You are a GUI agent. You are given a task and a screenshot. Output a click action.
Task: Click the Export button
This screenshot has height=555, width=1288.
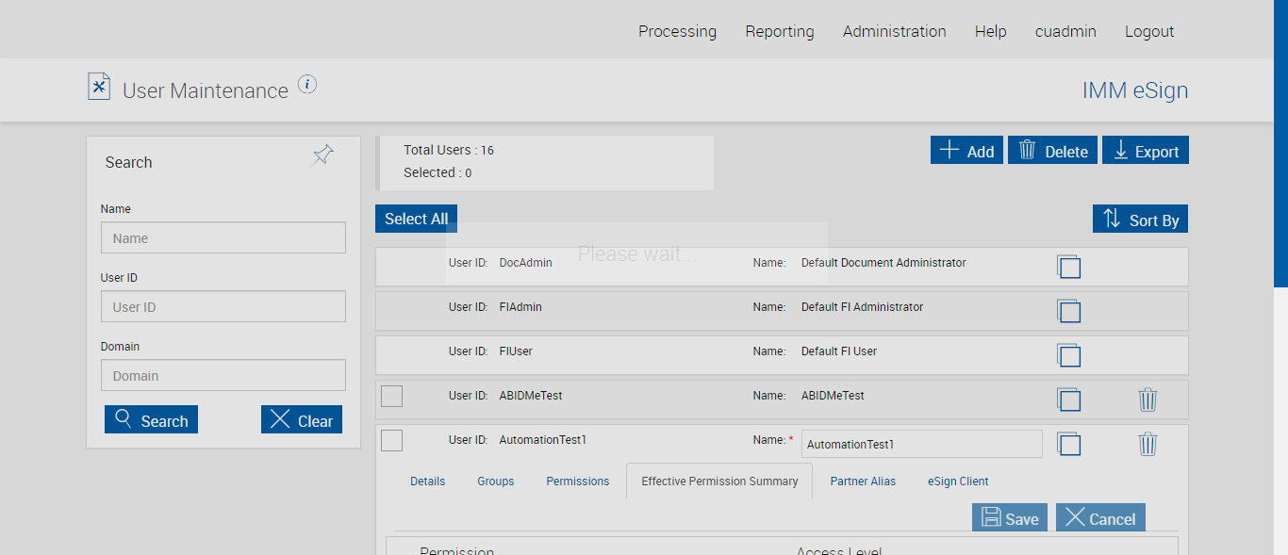(1145, 151)
